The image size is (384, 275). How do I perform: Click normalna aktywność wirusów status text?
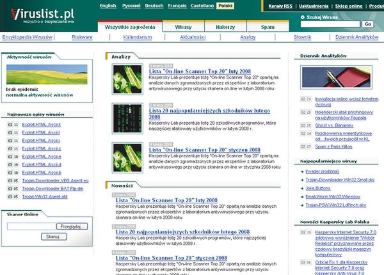pyautogui.click(x=40, y=95)
